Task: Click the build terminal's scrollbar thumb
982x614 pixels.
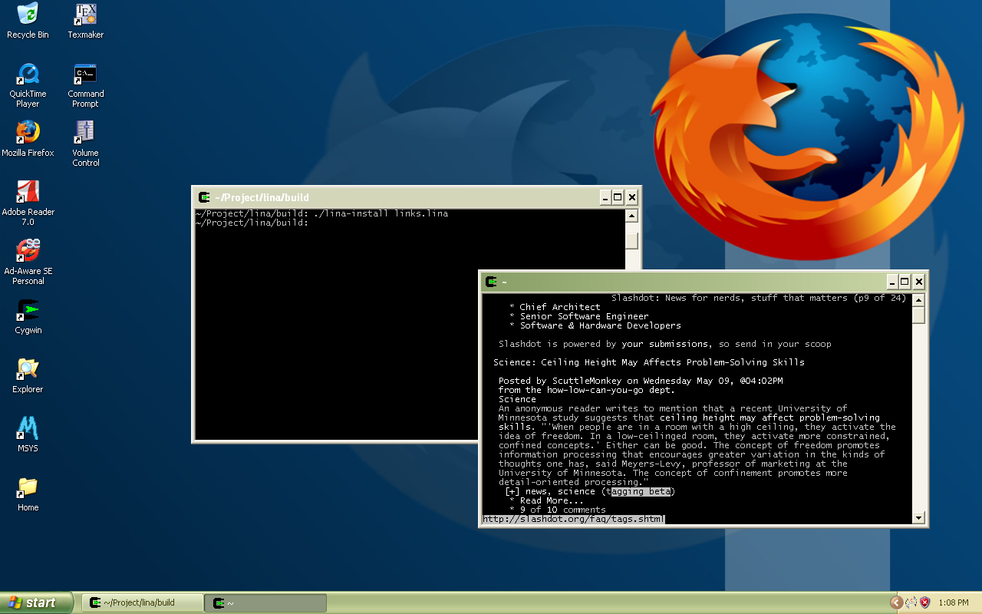Action: tap(632, 240)
